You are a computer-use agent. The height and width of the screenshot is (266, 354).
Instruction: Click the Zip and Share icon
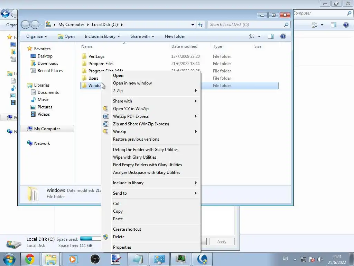(106, 124)
